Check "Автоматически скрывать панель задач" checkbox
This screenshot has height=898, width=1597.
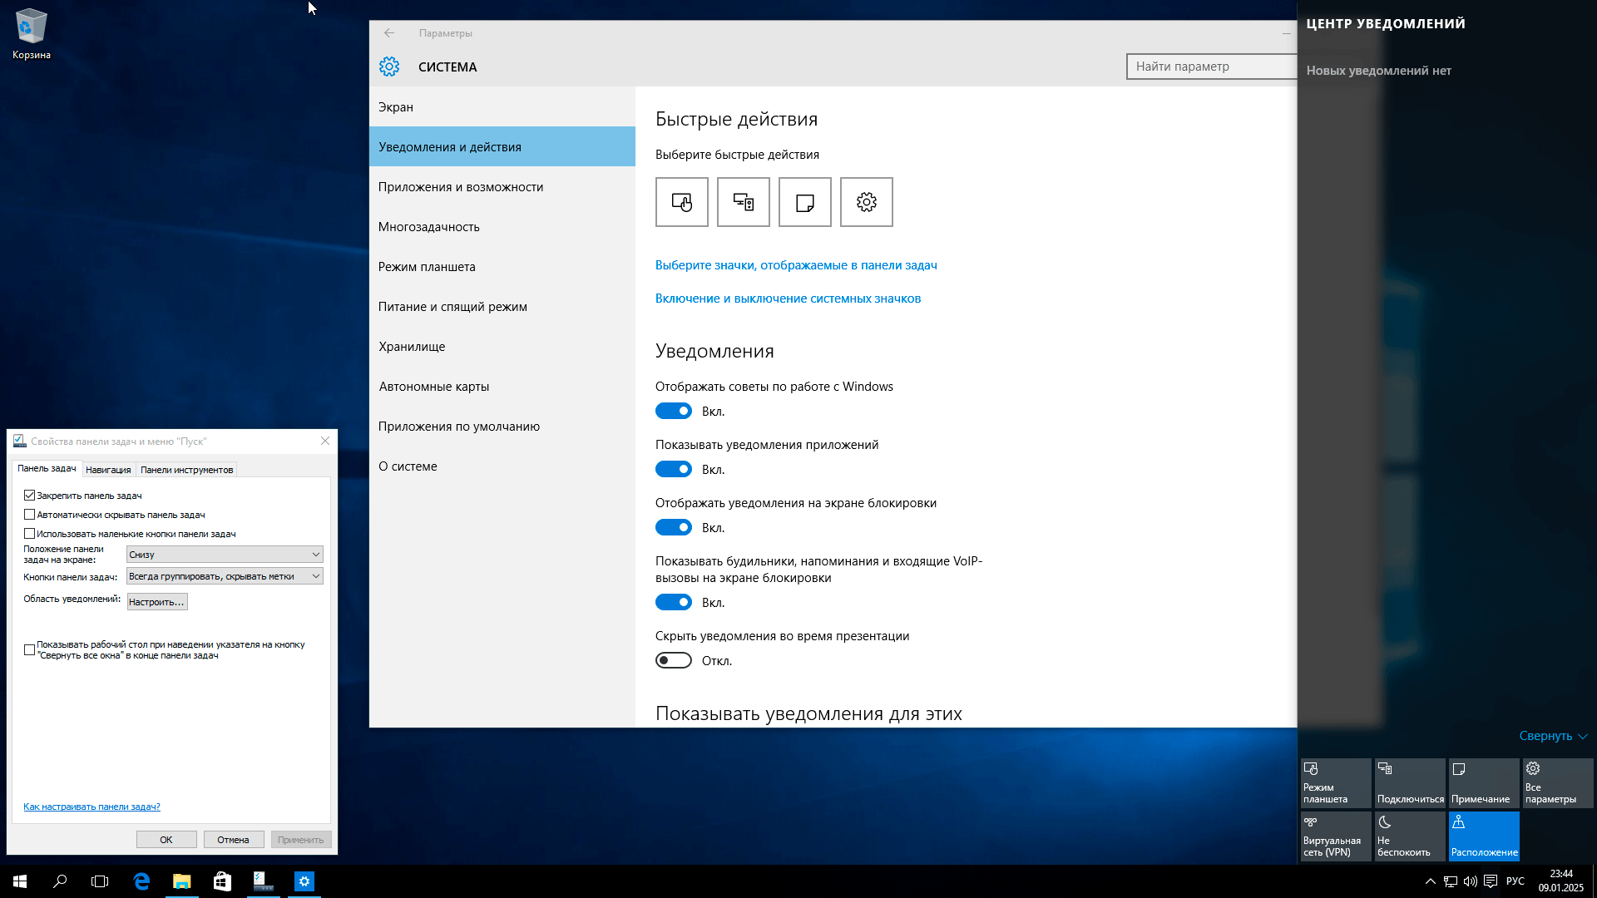[30, 515]
